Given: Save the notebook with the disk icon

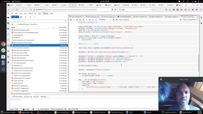Looking at the screenshot, I should pos(71,20).
